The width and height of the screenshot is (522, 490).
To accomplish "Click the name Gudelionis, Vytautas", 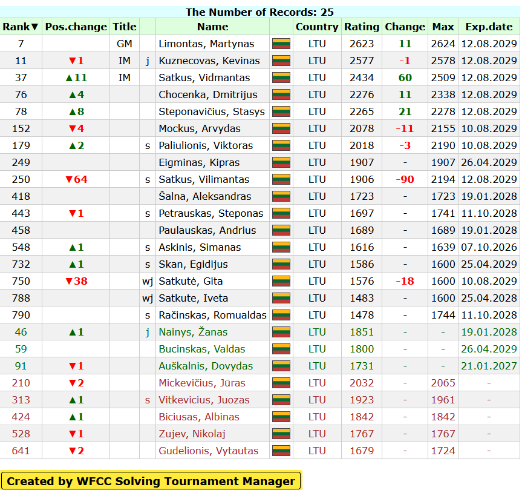I will pos(209,451).
